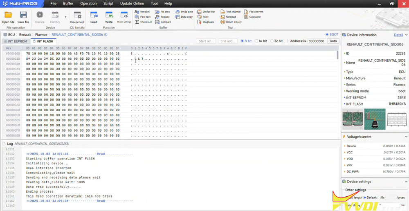Click the Read function icon
This screenshot has width=409, height=211.
point(94,17)
